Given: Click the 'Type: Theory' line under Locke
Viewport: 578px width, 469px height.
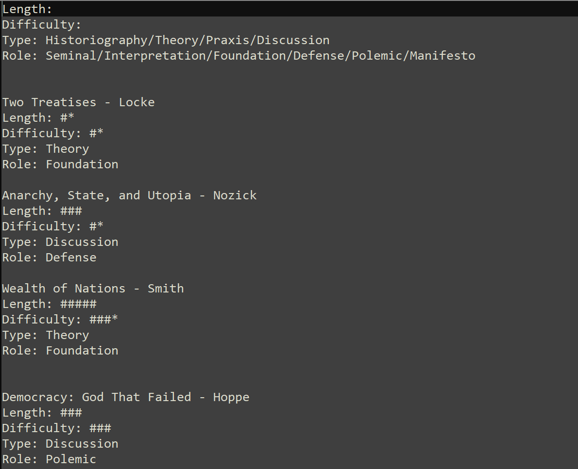Looking at the screenshot, I should coord(46,149).
